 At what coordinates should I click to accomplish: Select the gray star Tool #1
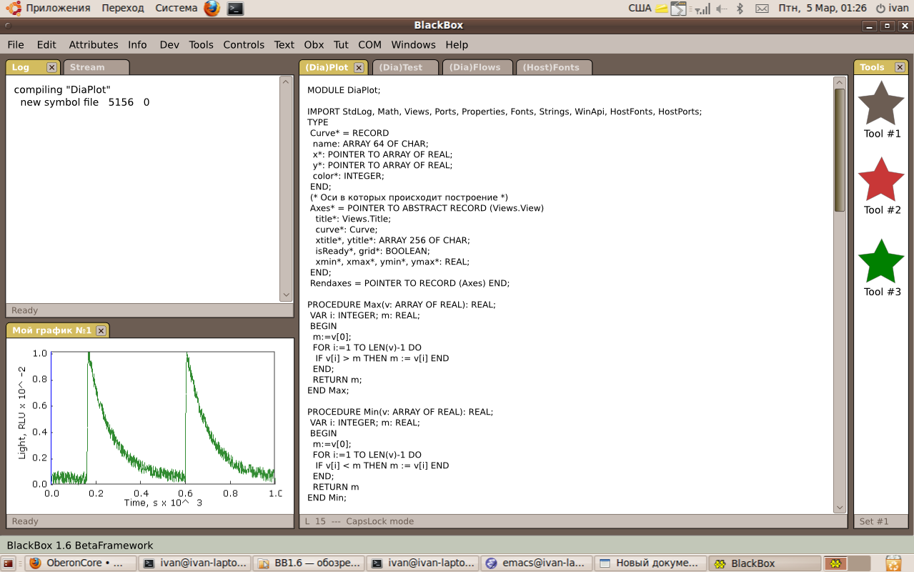pos(880,104)
